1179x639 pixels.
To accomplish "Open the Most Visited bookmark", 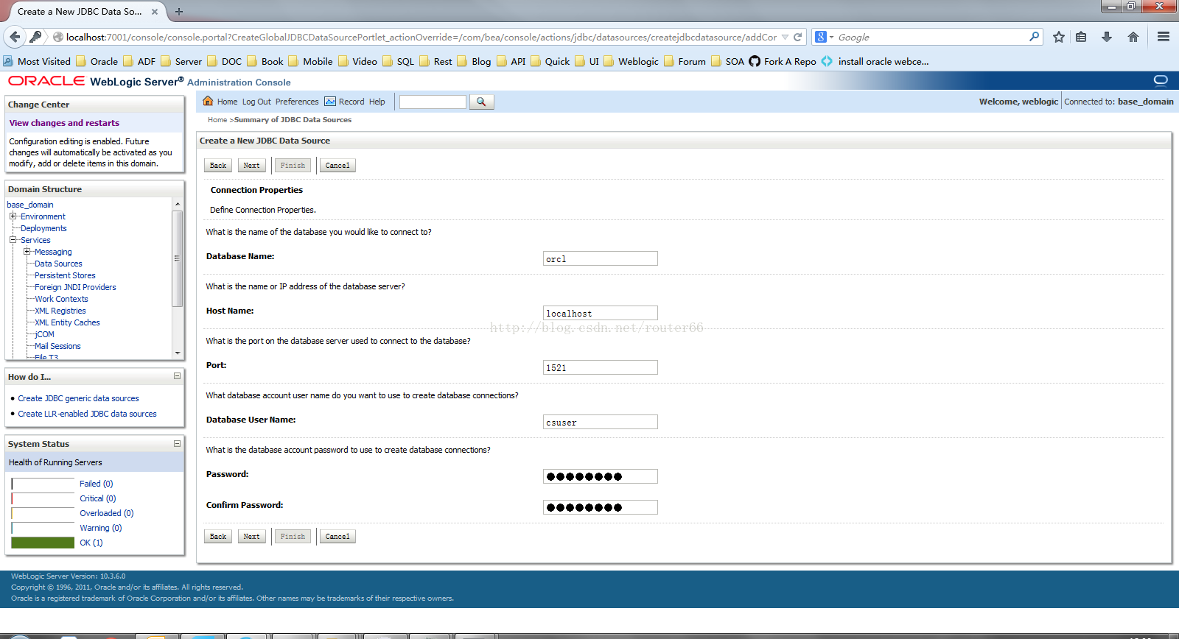I will pos(37,61).
